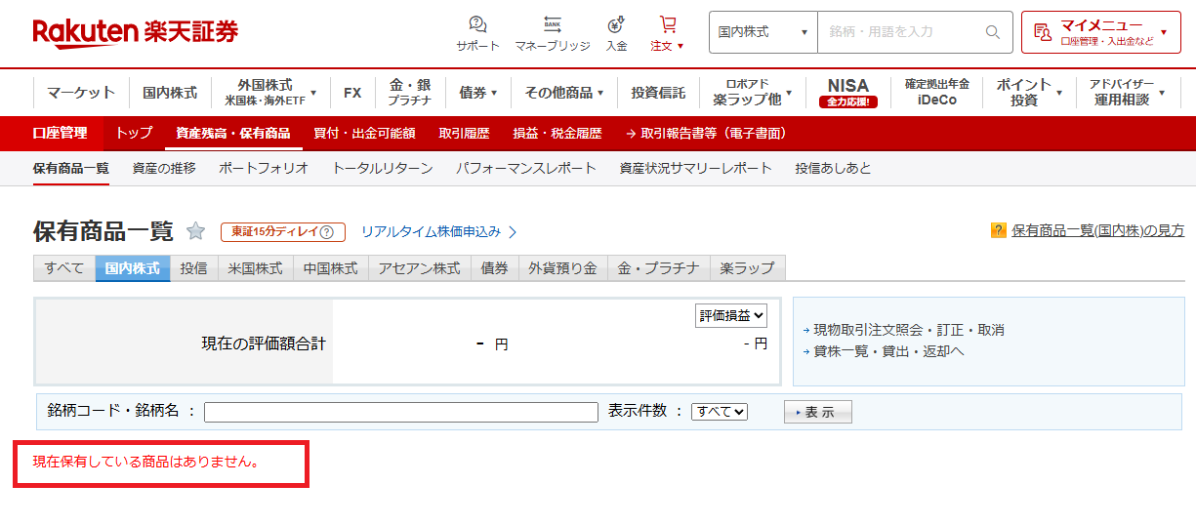Go to ポートフォリオ submenu page
1196x525 pixels.
coord(264,168)
